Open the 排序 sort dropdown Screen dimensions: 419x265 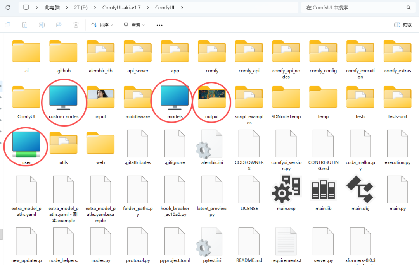click(x=102, y=25)
